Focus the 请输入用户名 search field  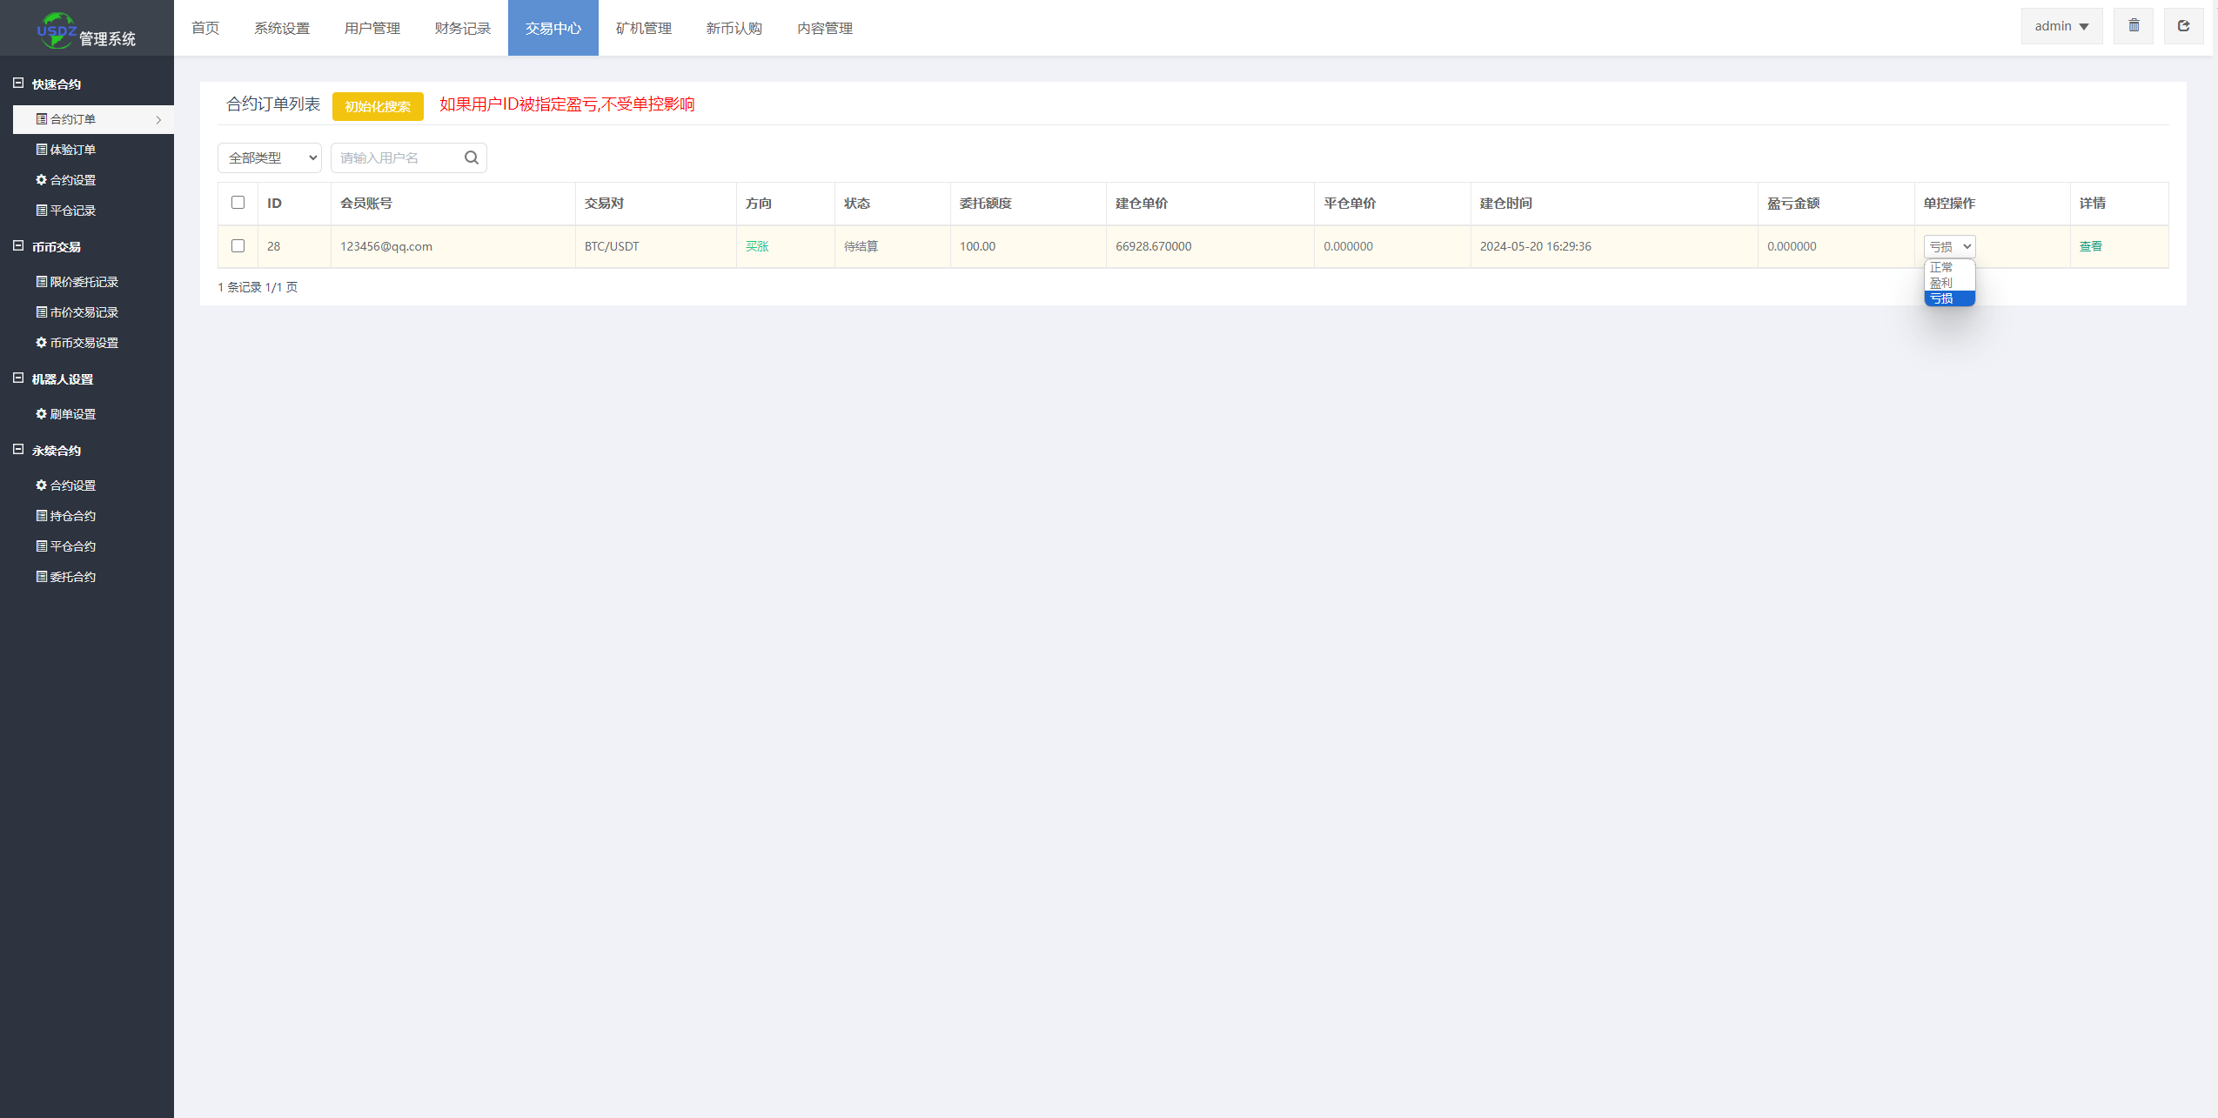coord(396,157)
